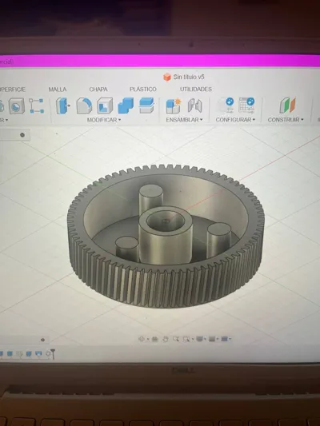This screenshot has height=426, width=320.
Task: Select the Combine tool icon
Action: point(126,106)
